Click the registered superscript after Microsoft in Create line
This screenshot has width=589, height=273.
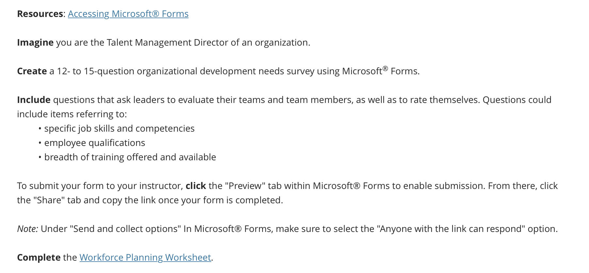[x=385, y=69]
